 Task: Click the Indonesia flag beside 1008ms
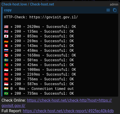[6, 70]
